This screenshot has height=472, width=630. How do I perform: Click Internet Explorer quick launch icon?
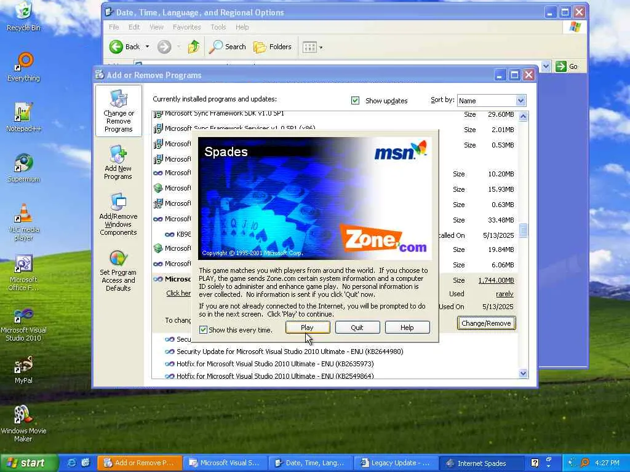click(x=72, y=463)
